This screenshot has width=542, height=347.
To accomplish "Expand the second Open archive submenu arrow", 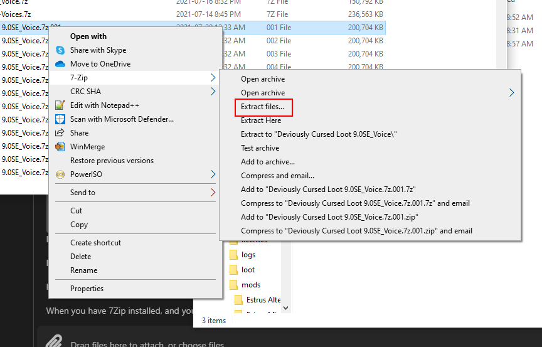I will (x=512, y=93).
